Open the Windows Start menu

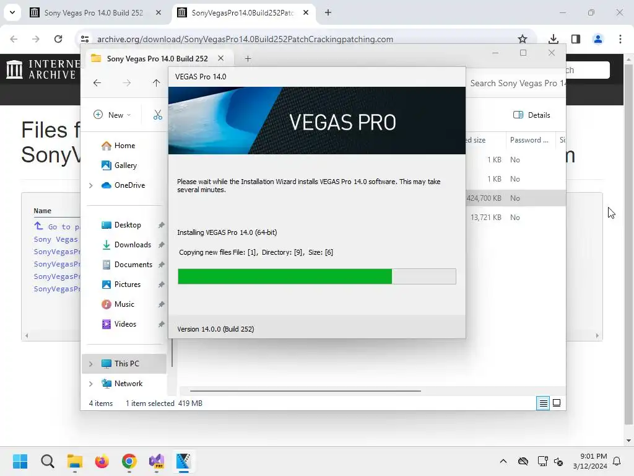click(20, 461)
